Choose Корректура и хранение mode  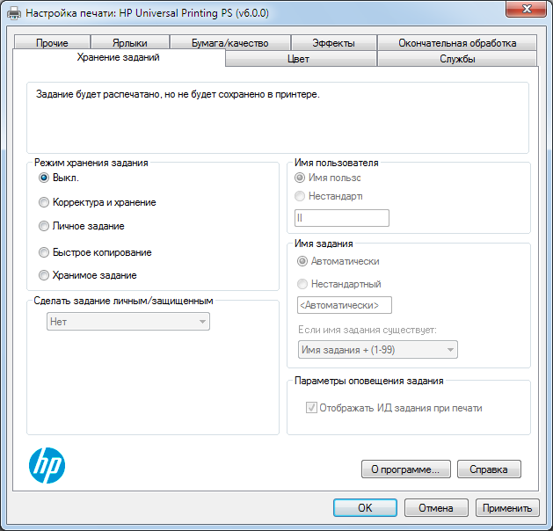[x=44, y=202]
